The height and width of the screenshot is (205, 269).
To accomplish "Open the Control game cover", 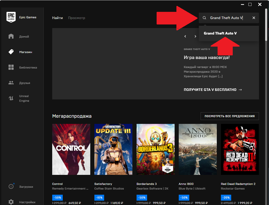I will click(71, 149).
